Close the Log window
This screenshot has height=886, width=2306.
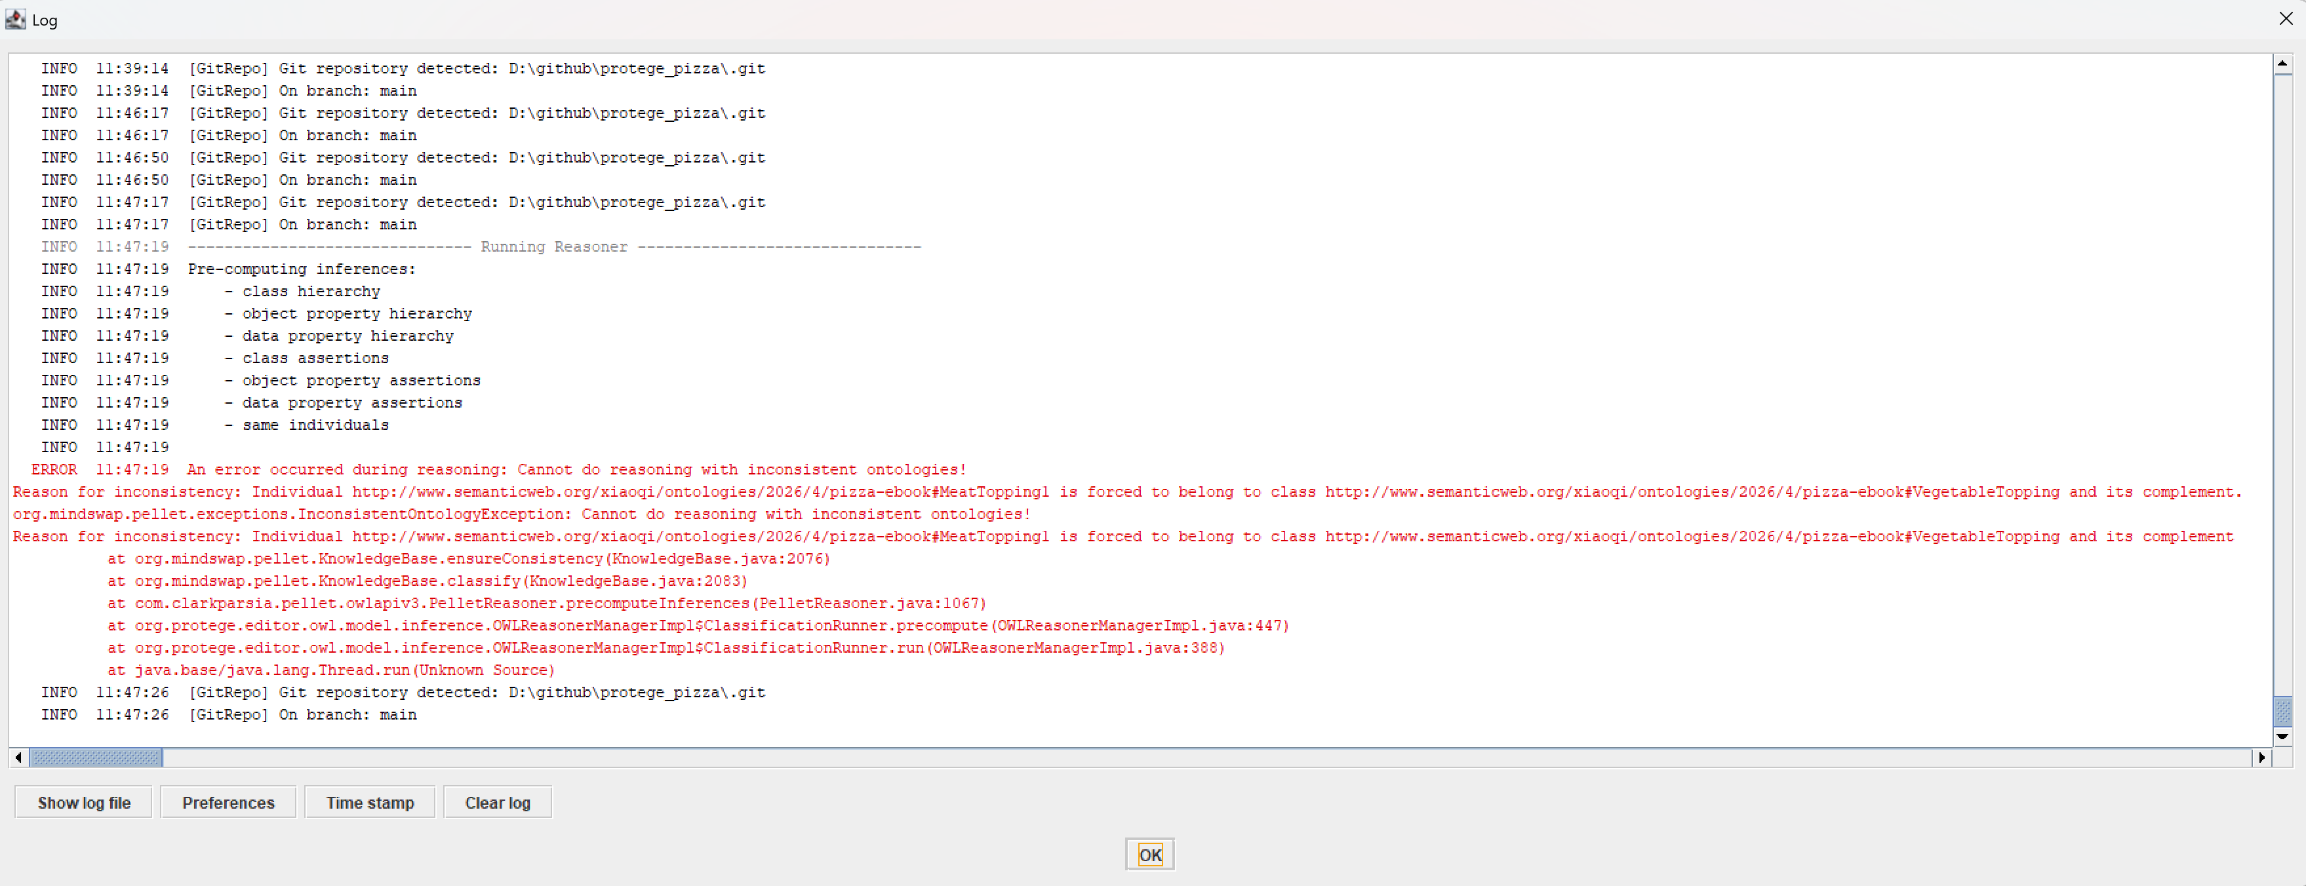(2286, 19)
